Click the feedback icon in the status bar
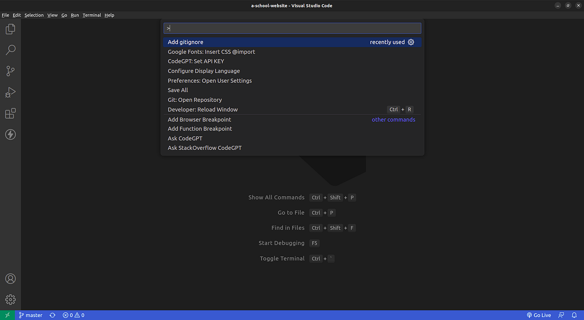 561,315
